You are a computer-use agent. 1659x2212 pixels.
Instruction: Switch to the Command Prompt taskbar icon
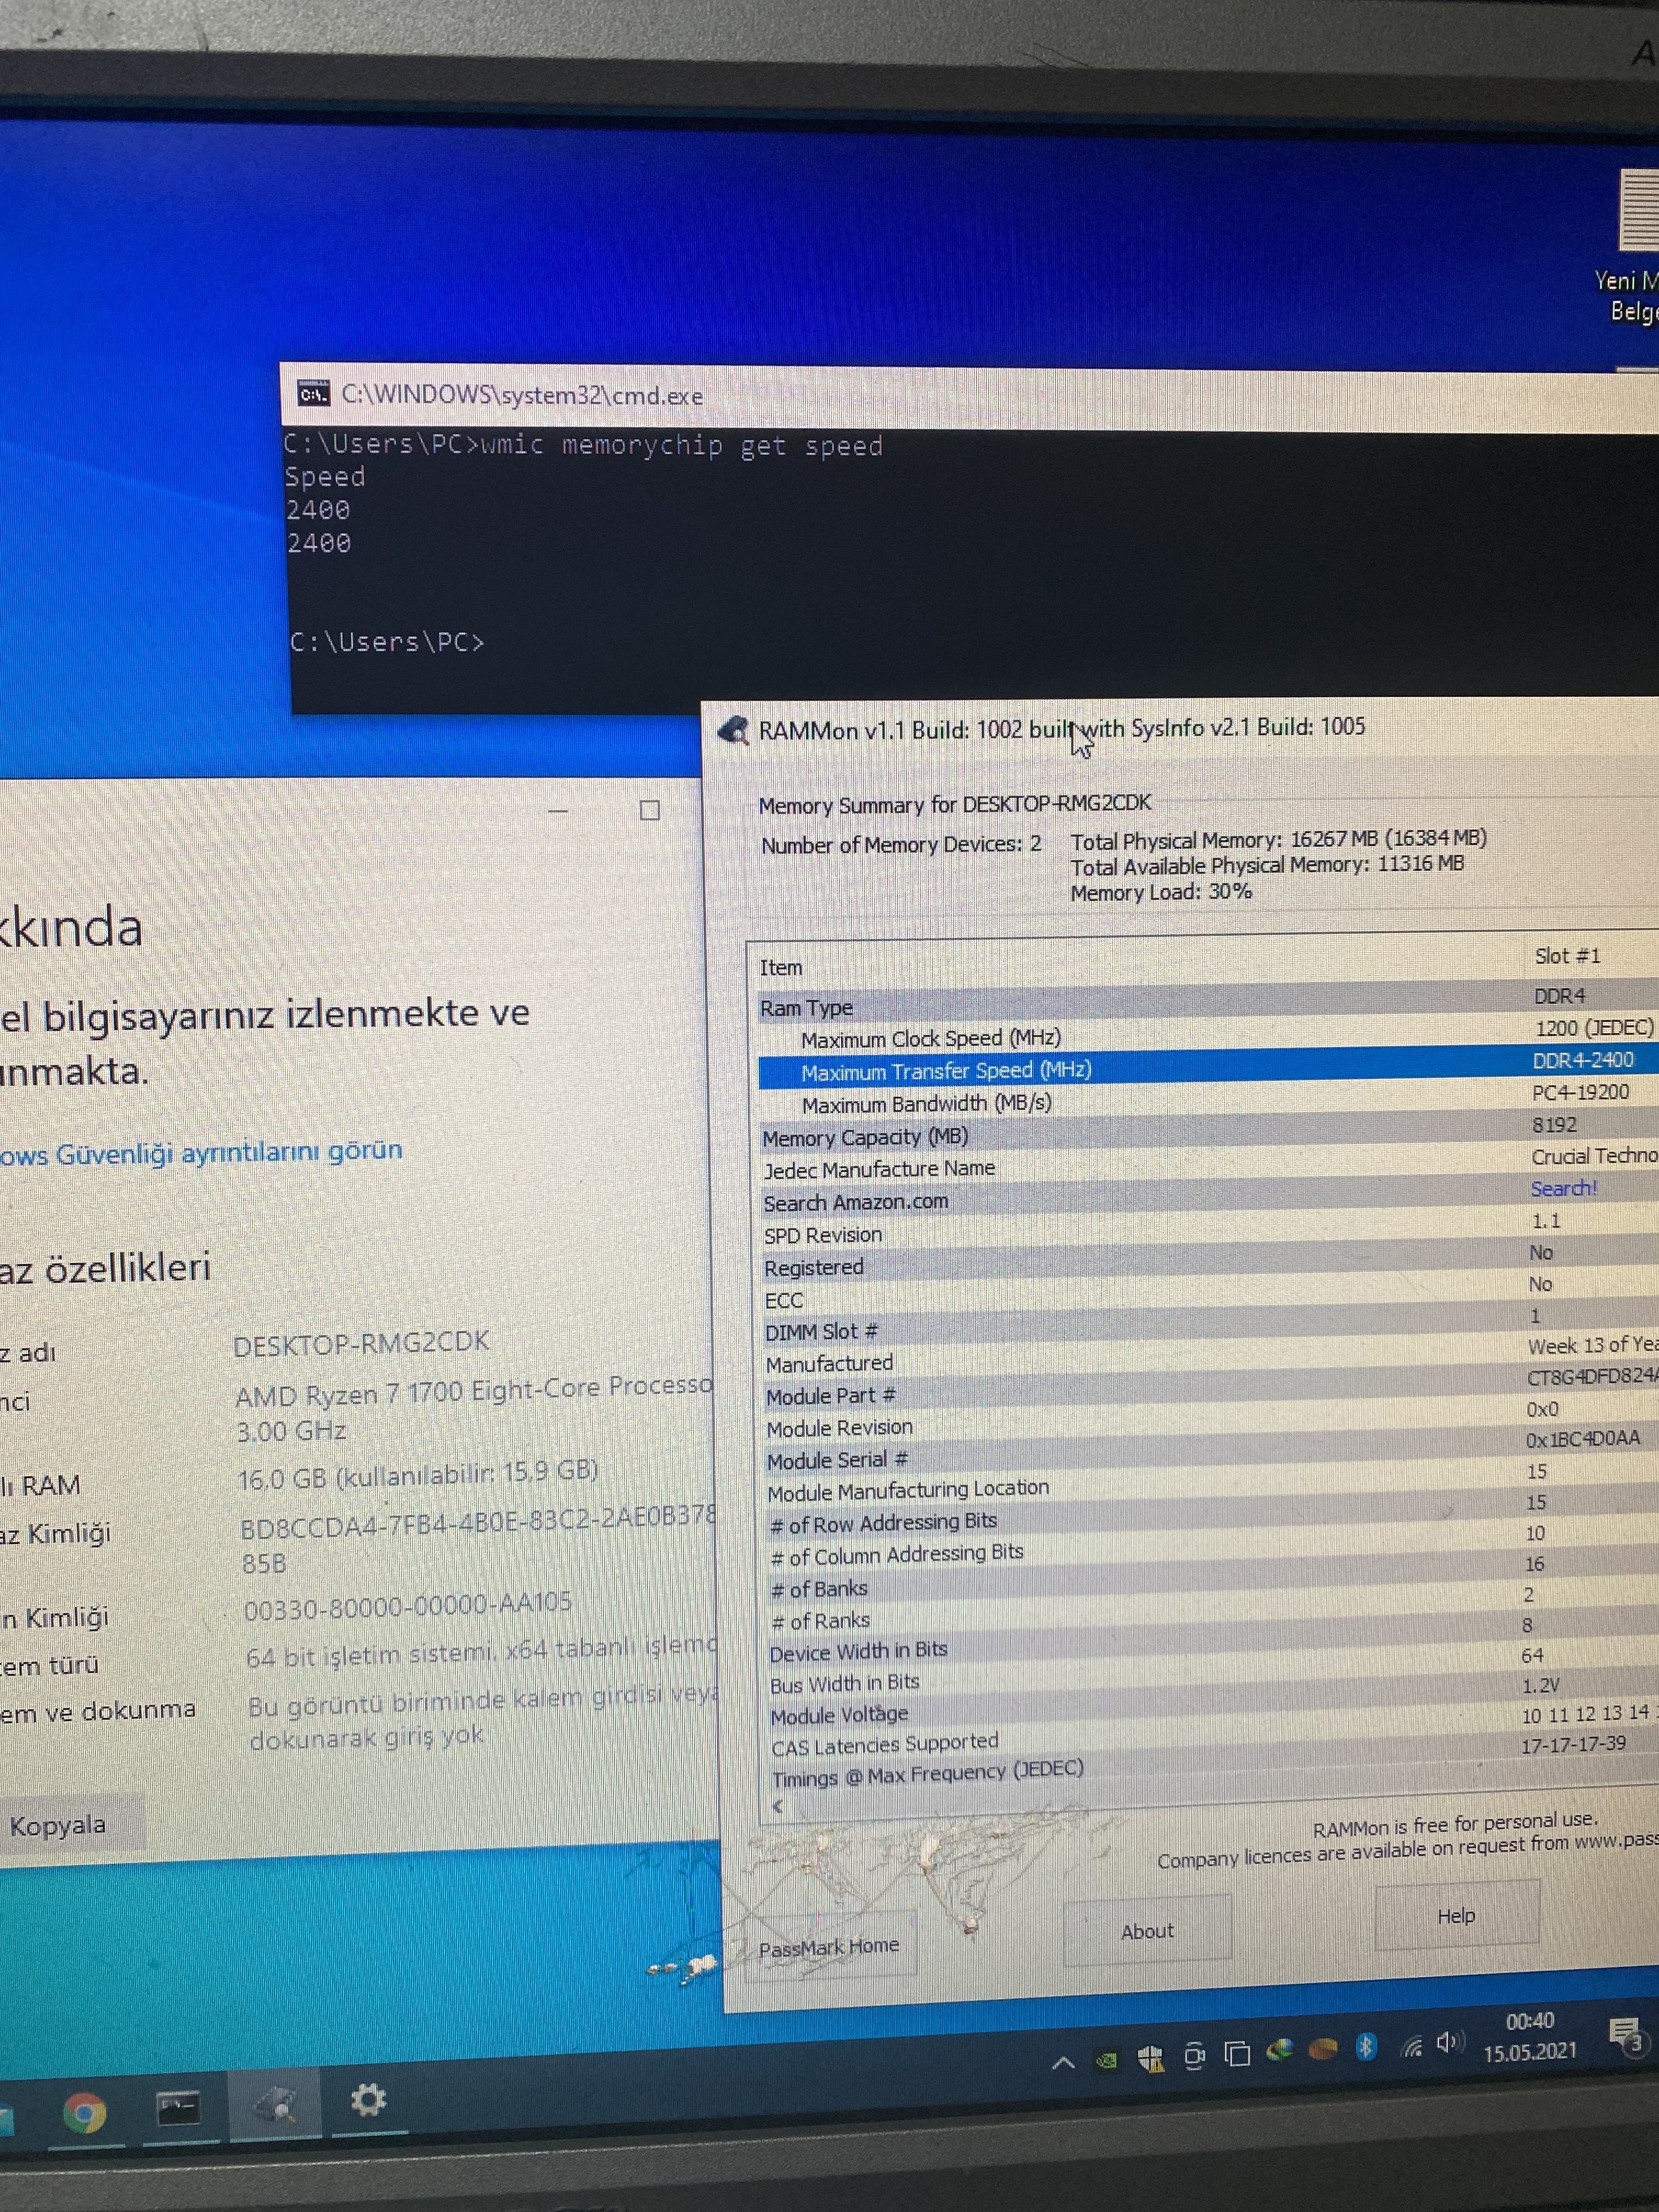pos(178,2108)
